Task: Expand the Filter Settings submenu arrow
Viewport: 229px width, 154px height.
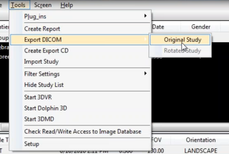Action: click(145, 73)
